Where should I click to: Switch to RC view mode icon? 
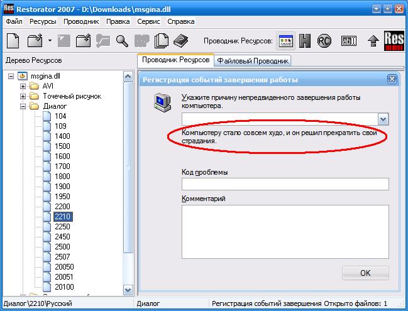coord(324,41)
